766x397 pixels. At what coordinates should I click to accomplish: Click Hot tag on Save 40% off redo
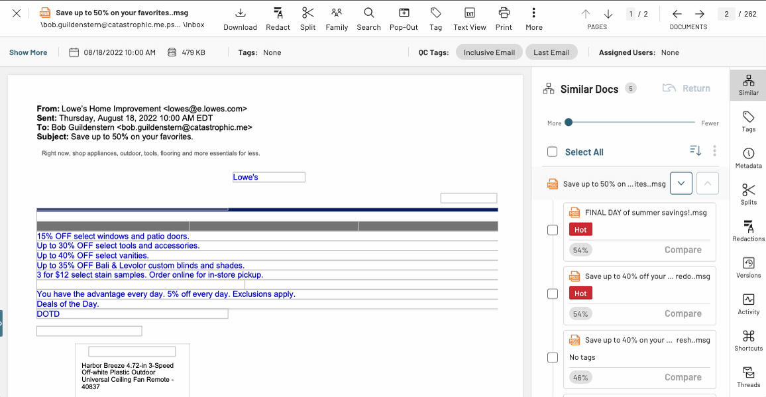pos(580,294)
